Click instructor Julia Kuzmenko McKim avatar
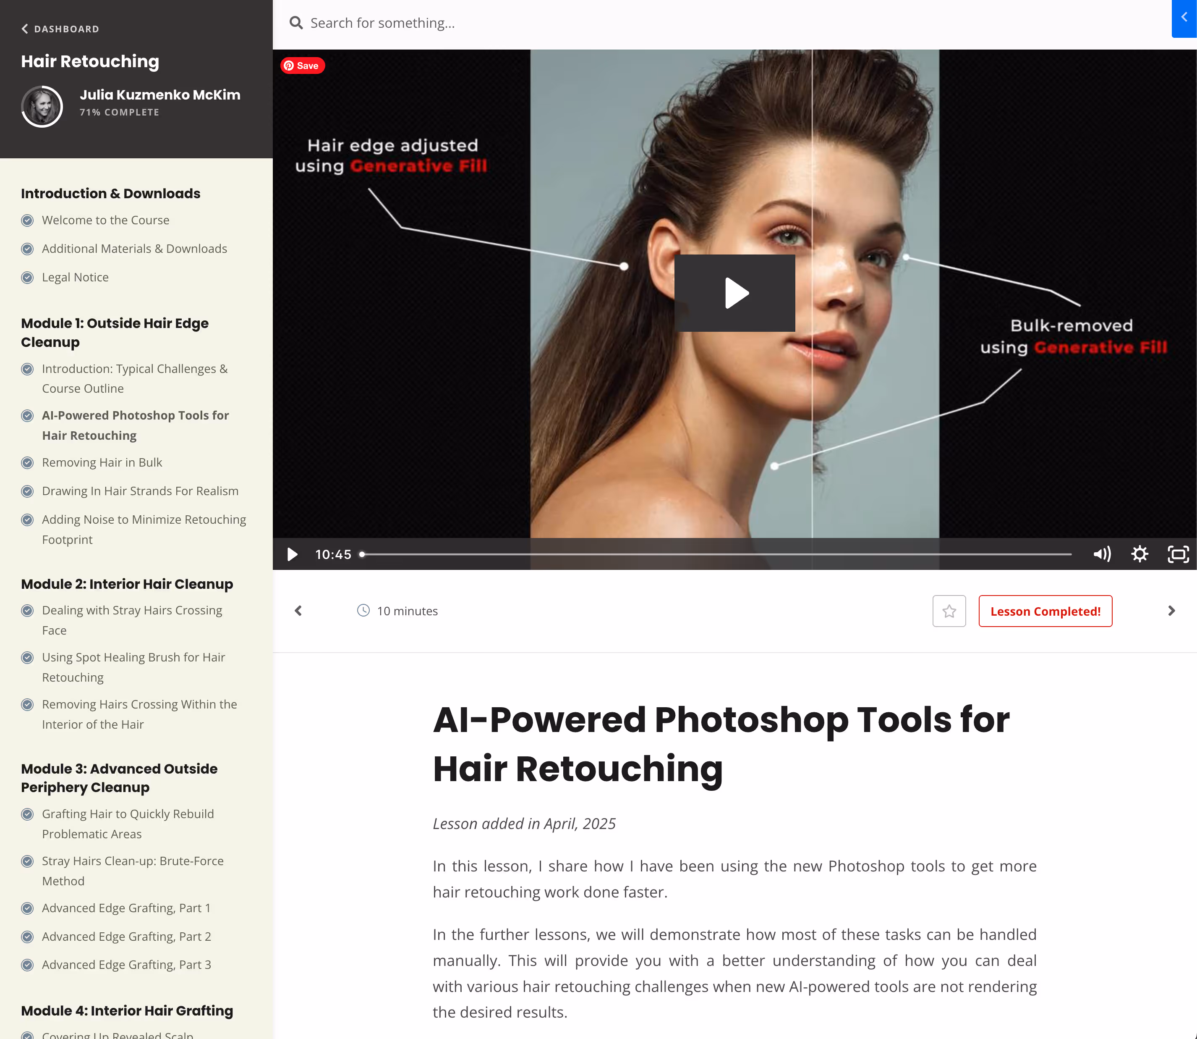 [x=42, y=106]
